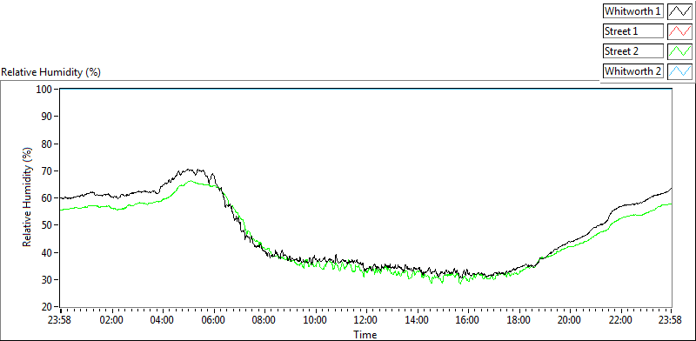Image resolution: width=696 pixels, height=341 pixels.
Task: Click the Relative Humidity (%) chart caption
Action: click(51, 72)
